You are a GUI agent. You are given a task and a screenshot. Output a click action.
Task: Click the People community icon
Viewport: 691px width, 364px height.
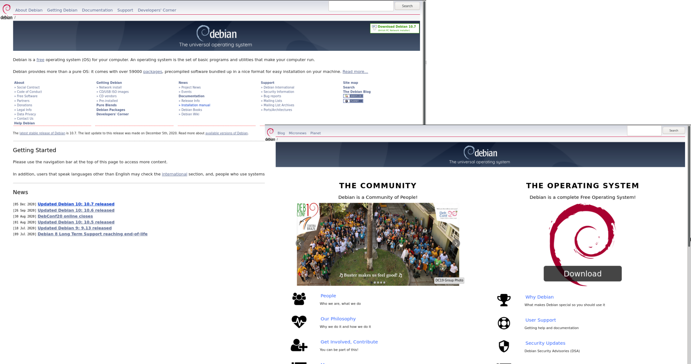pyautogui.click(x=299, y=299)
